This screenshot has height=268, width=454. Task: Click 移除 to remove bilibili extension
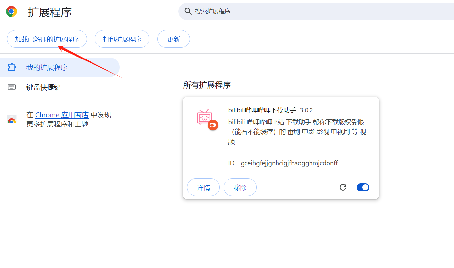point(240,187)
